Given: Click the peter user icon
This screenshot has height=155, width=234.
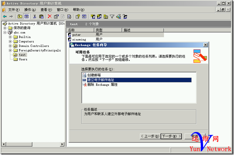Looking at the screenshot, I should [x=69, y=35].
